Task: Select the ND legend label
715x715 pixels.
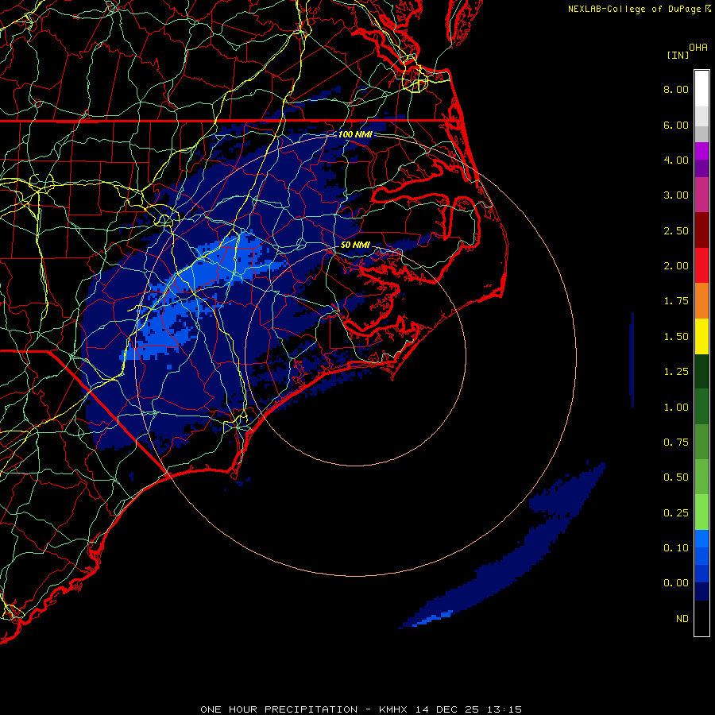Action: coord(682,619)
